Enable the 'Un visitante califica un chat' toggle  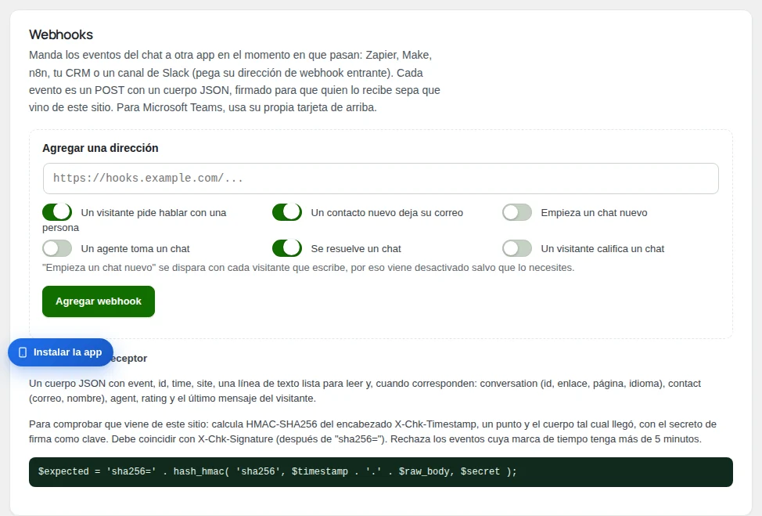point(517,248)
